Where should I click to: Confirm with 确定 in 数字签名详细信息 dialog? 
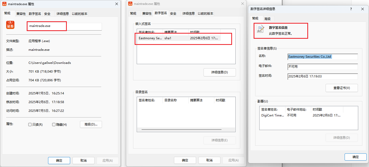(356, 157)
